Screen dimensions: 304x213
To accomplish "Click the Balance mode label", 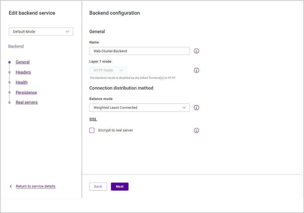I will point(101,99).
